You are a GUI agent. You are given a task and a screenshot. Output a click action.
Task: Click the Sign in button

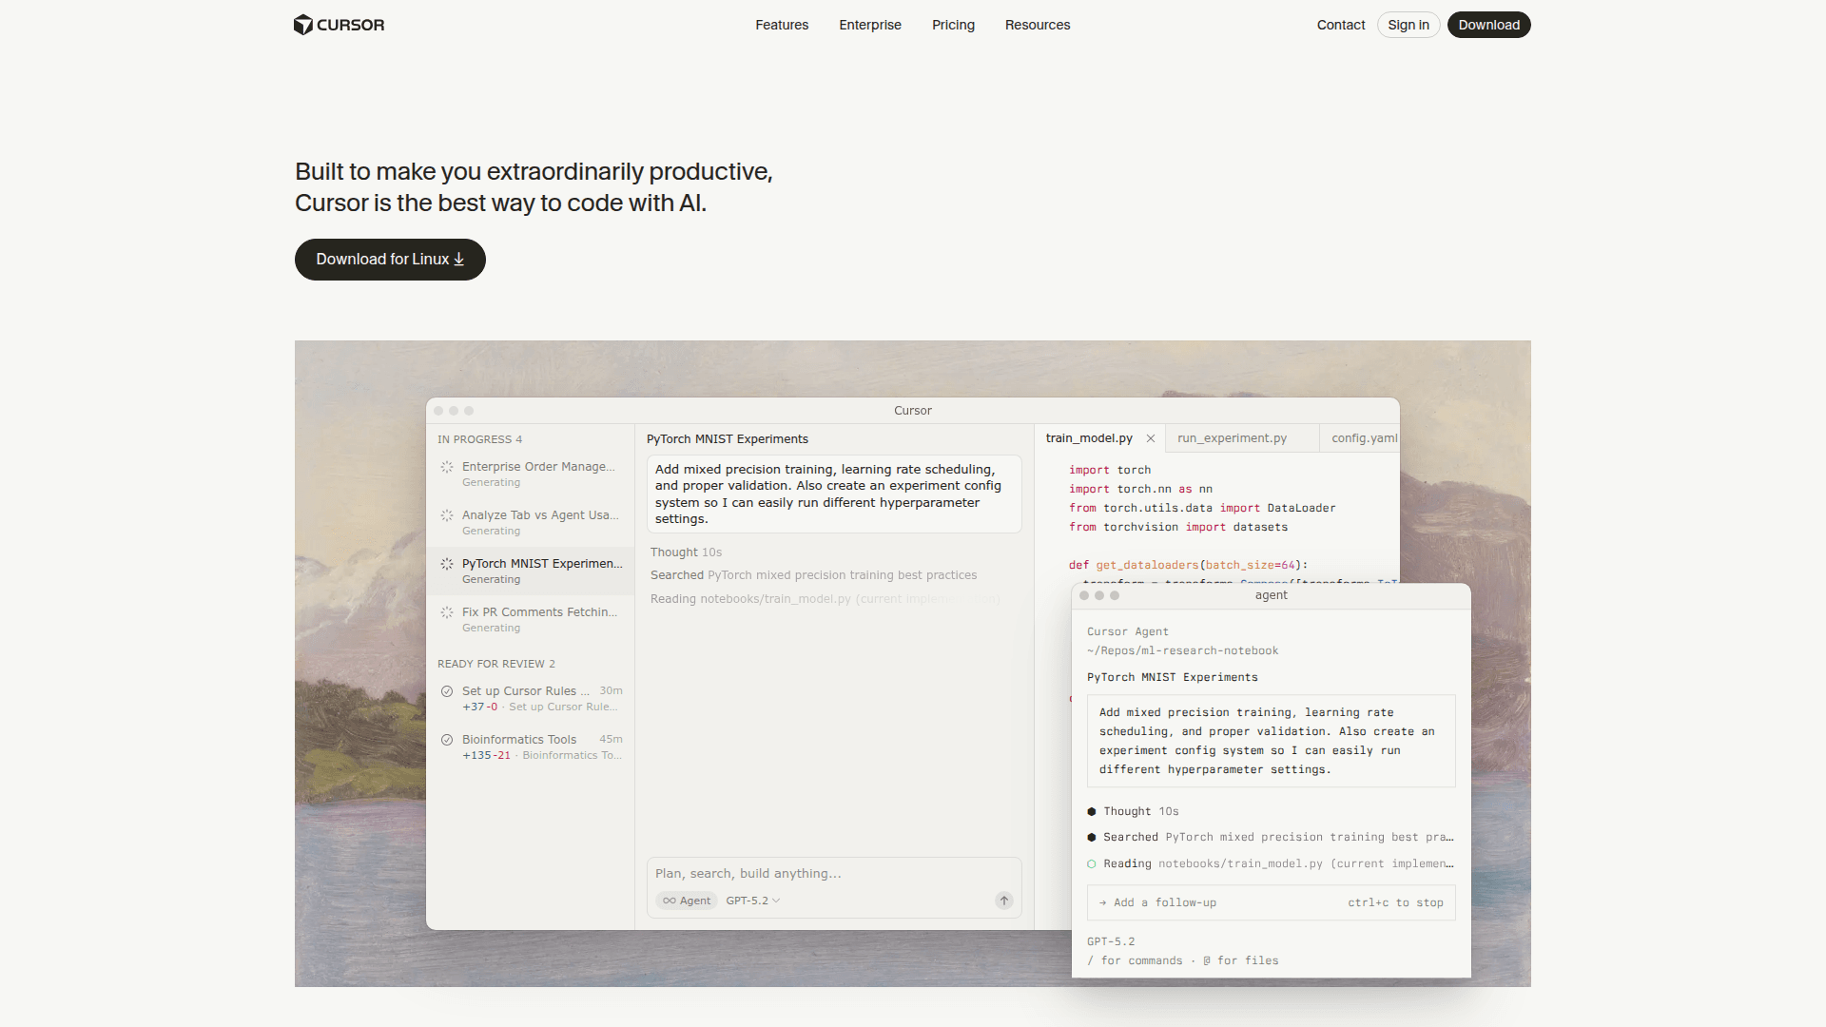[1408, 25]
